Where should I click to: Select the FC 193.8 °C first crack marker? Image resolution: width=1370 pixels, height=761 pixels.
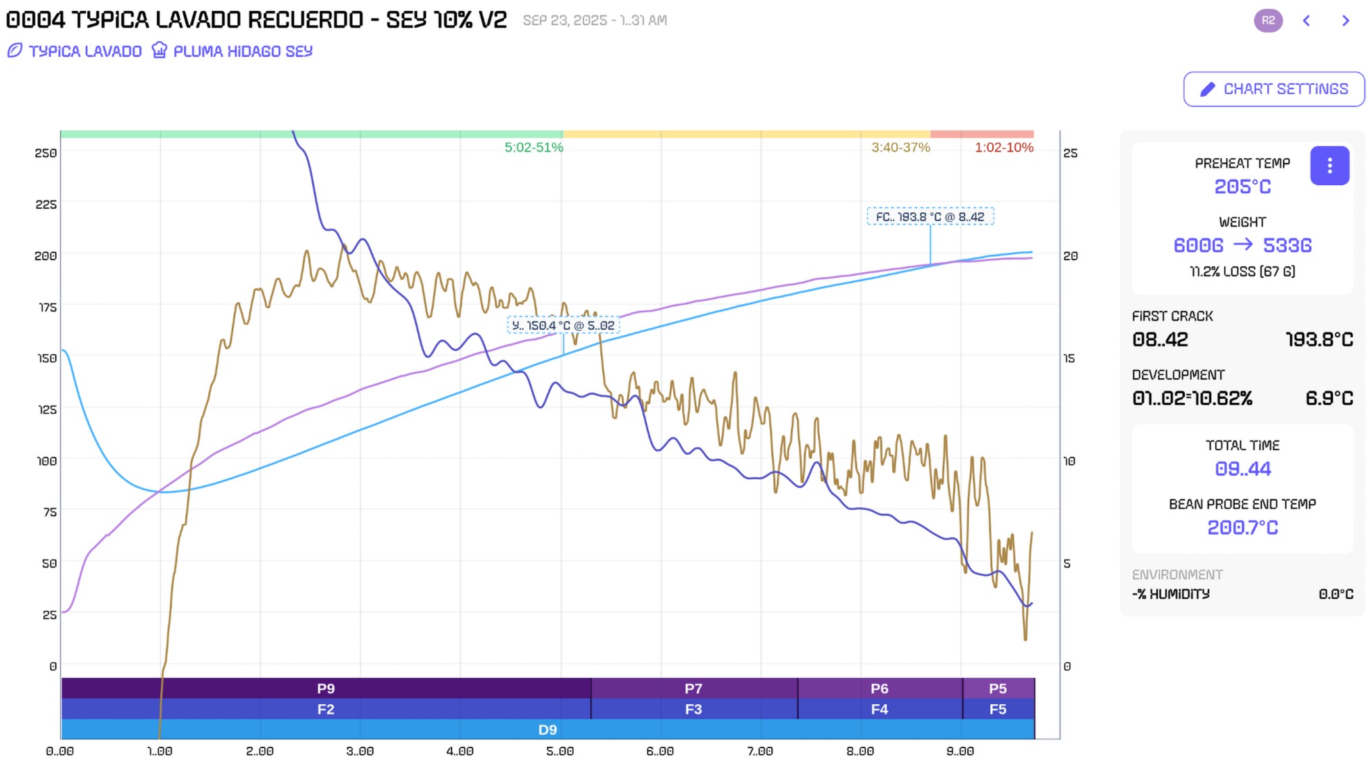[930, 217]
